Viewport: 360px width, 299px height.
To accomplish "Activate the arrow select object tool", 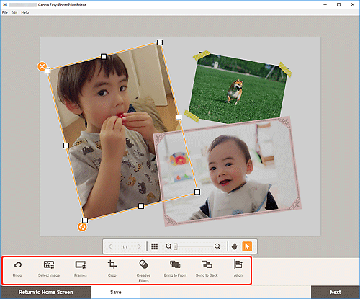I will coord(247,246).
